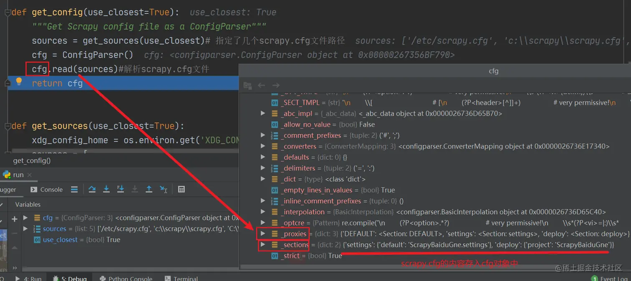The height and width of the screenshot is (281, 631).
Task: Open the Terminal tool window
Action: coord(181,278)
